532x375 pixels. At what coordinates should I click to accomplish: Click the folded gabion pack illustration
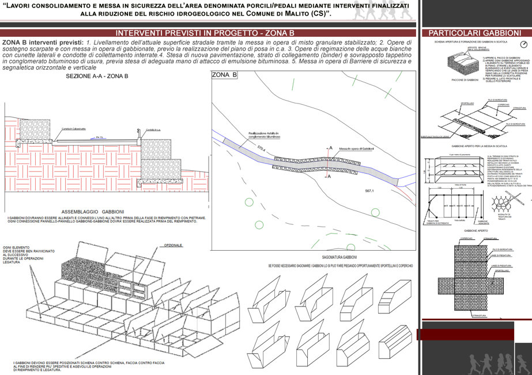tap(464, 64)
